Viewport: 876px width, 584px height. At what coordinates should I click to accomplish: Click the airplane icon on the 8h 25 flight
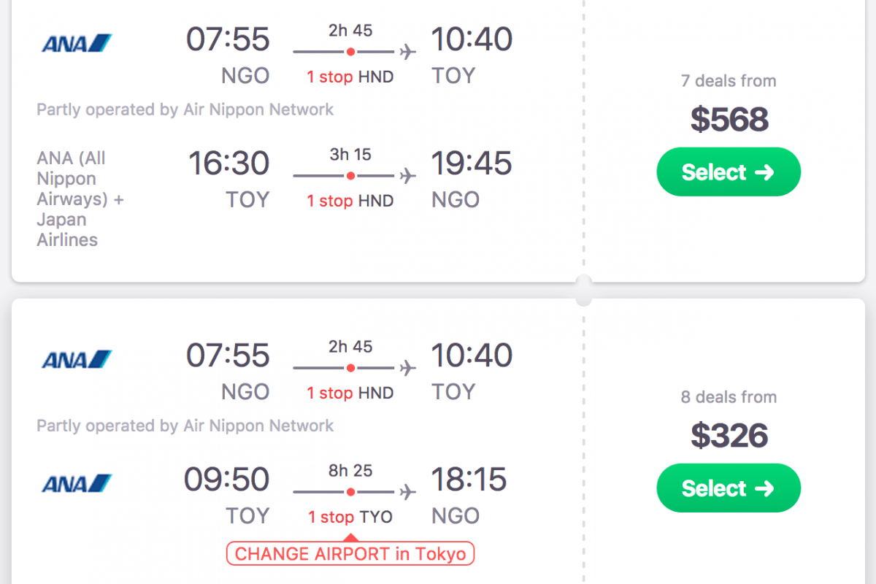(x=408, y=492)
